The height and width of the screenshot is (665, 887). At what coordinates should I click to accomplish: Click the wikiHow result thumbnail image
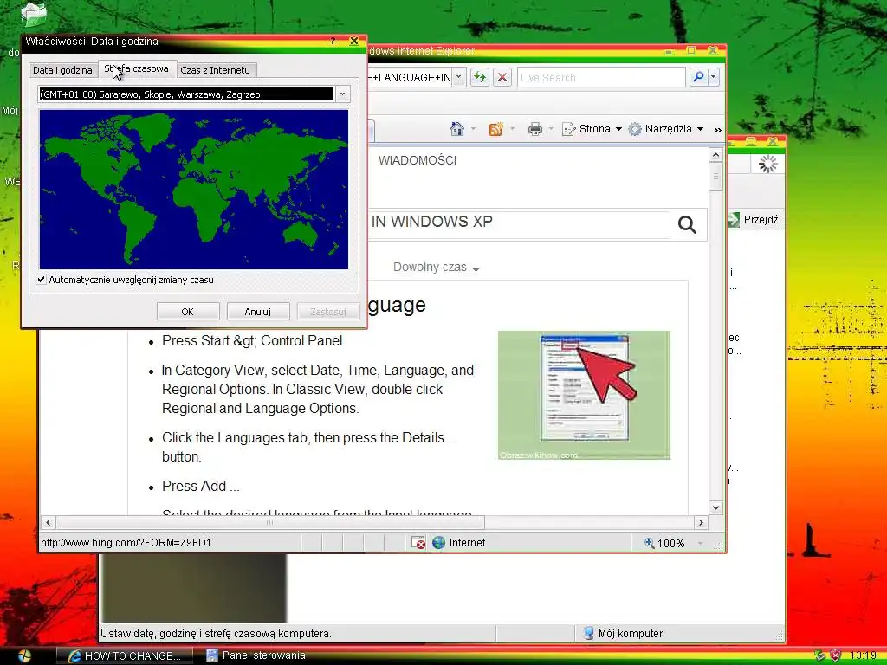click(x=584, y=395)
